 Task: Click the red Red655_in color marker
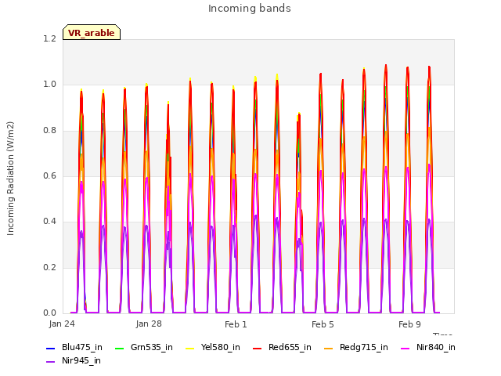(x=258, y=348)
